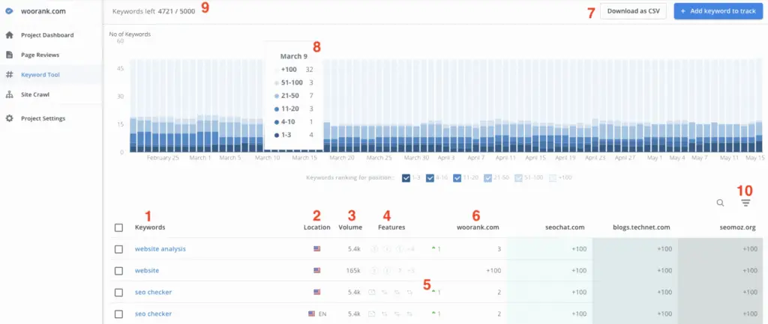This screenshot has height=324, width=768.
Task: Click US flag in website analysis row
Action: (317, 248)
